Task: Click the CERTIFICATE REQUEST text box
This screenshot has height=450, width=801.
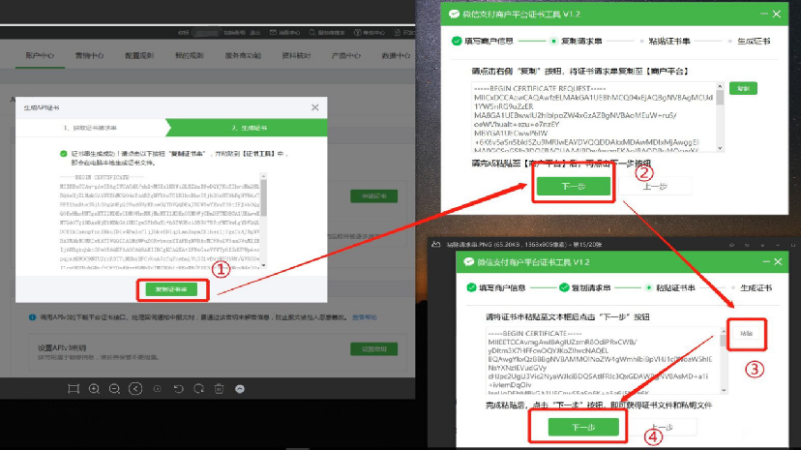Action: pyautogui.click(x=594, y=117)
